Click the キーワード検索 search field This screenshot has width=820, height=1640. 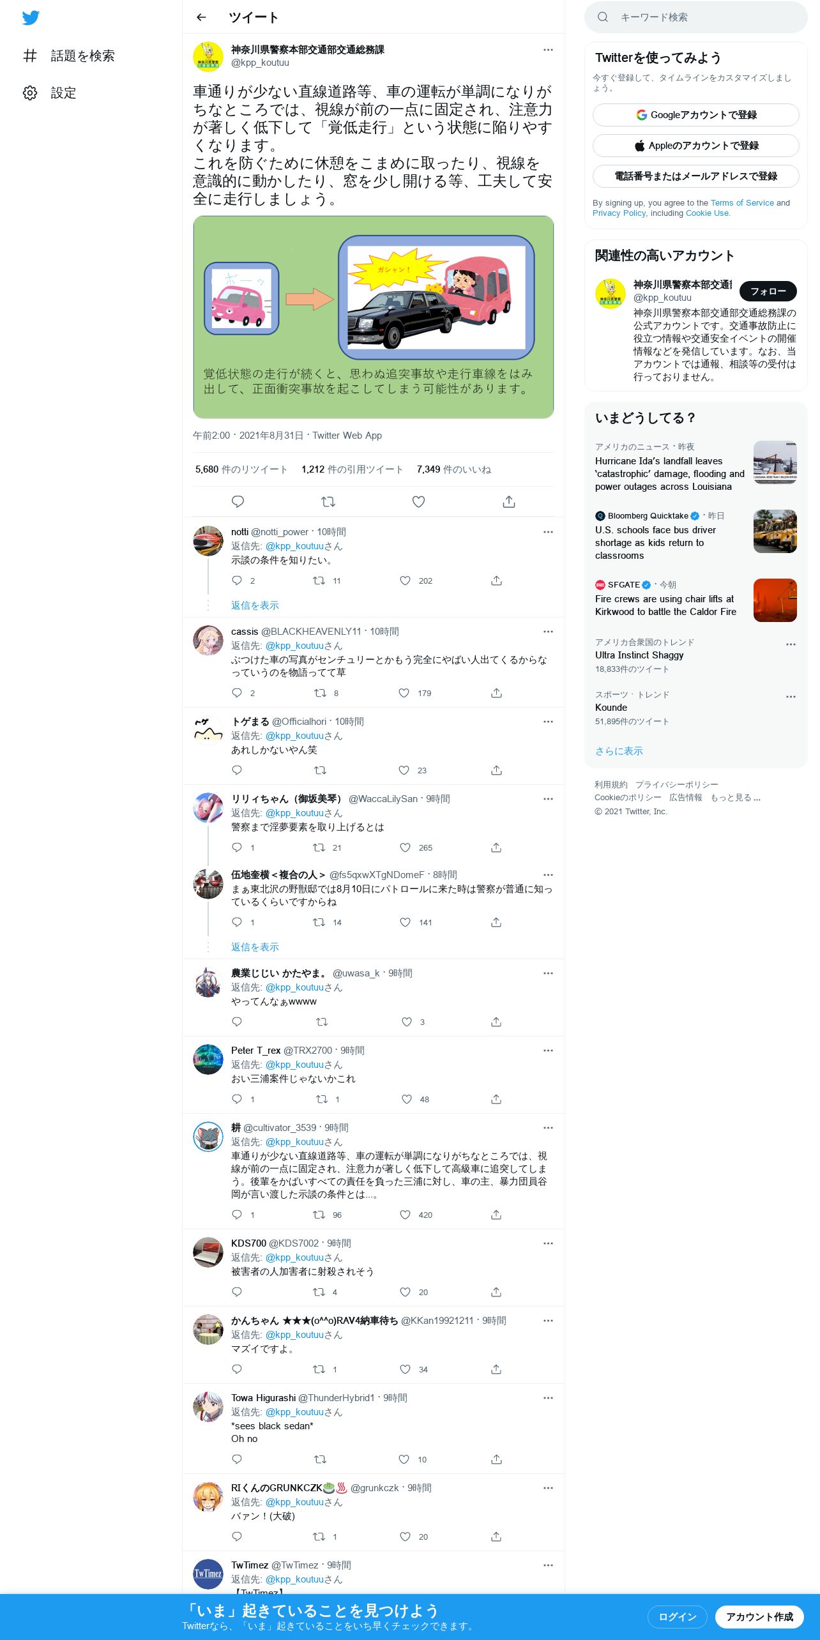(696, 17)
